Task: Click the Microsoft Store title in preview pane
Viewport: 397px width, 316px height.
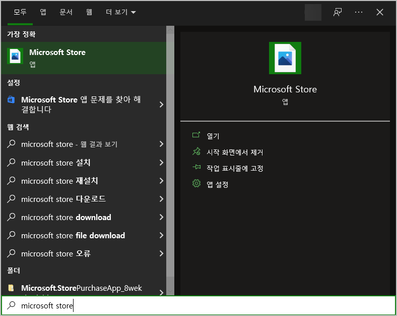Action: click(285, 89)
